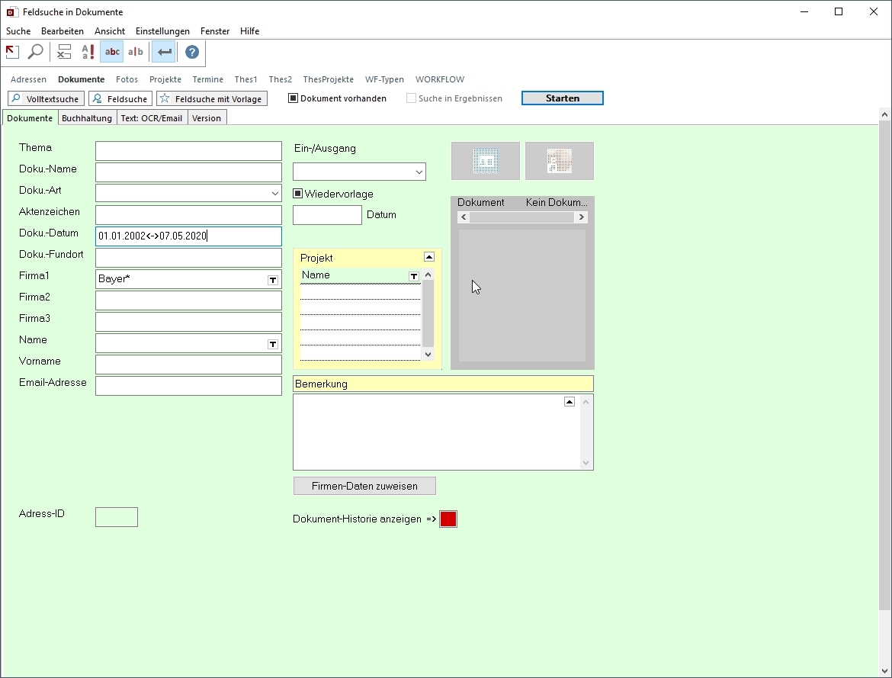
Task: Click the T icon in the Firma1 field
Action: (x=273, y=280)
